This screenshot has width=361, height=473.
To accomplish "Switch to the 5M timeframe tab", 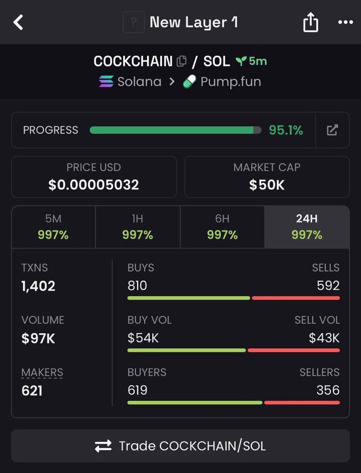I will coord(53,227).
